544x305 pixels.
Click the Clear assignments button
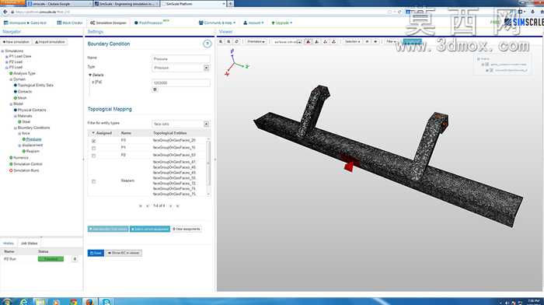pyautogui.click(x=187, y=230)
